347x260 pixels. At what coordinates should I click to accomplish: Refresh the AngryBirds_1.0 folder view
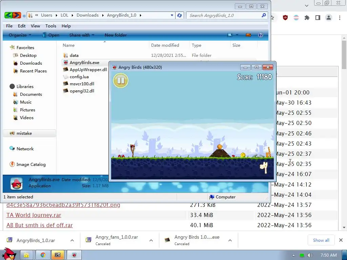[180, 15]
